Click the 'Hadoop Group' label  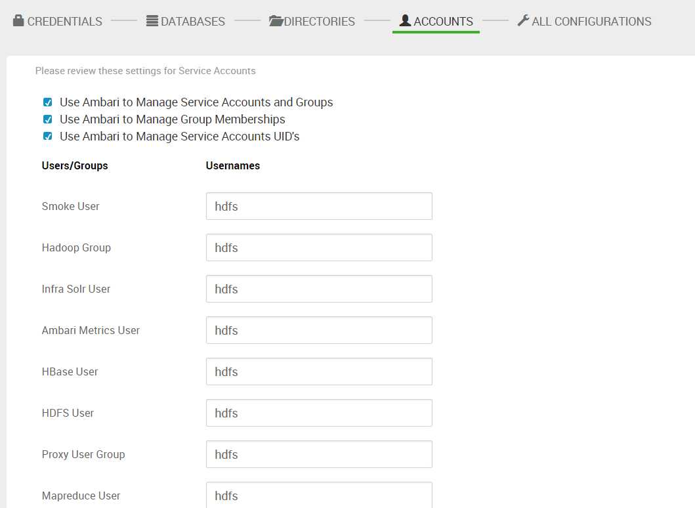pyautogui.click(x=76, y=248)
